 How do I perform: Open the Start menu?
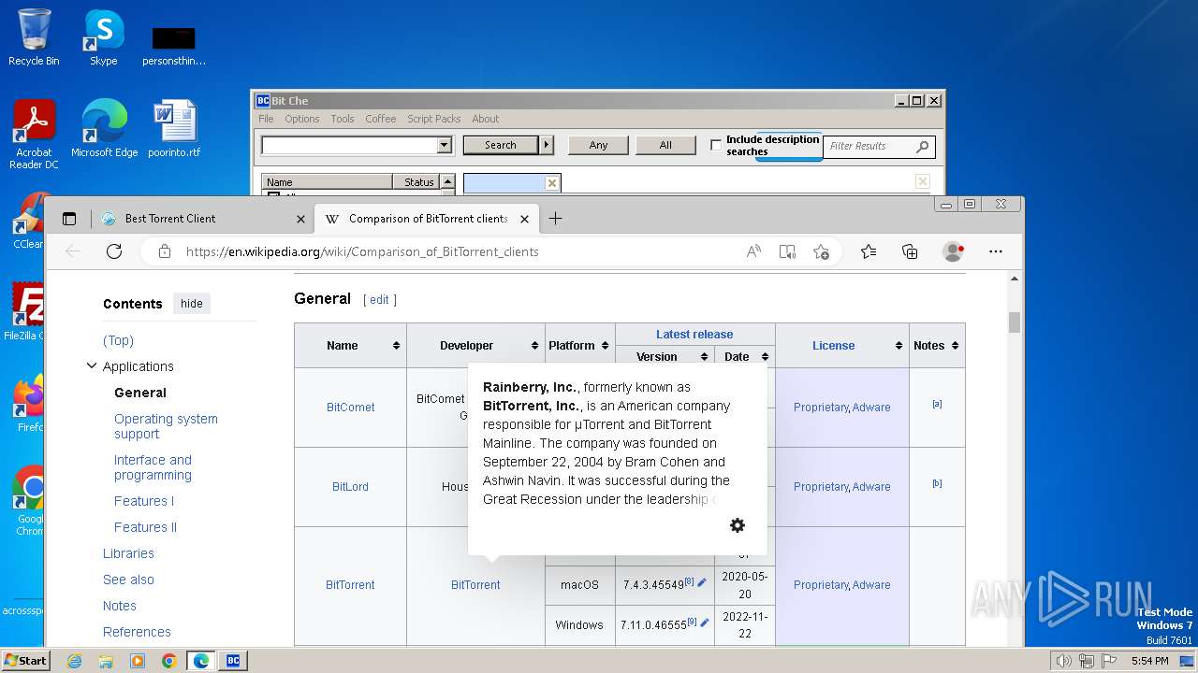[x=25, y=661]
